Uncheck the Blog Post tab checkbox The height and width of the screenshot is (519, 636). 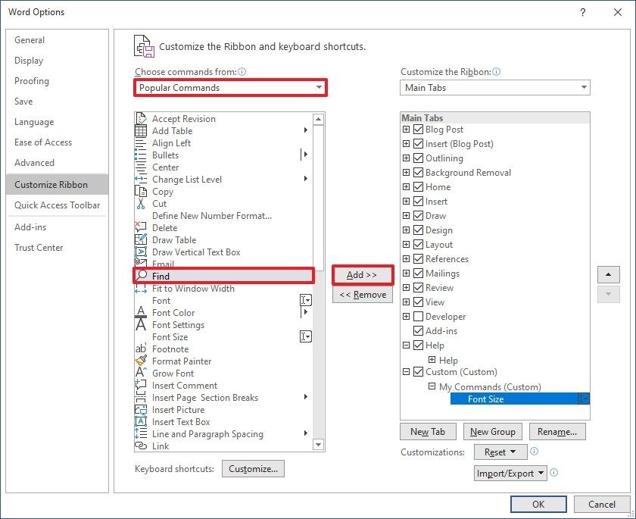click(x=418, y=130)
